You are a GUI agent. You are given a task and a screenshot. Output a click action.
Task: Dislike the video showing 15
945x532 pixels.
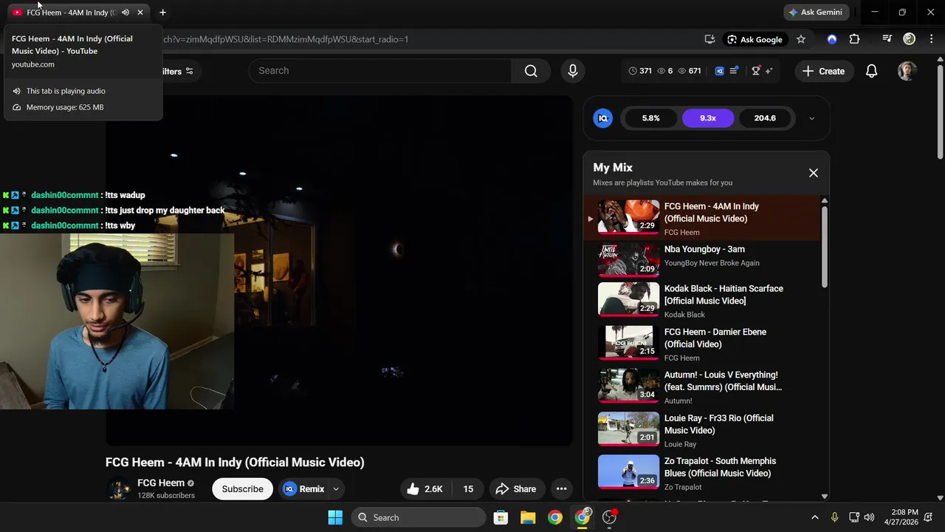[x=468, y=488]
